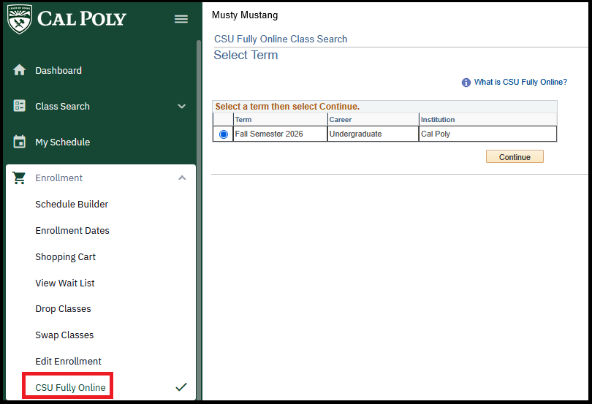Click the Enrollment shopping cart icon

coord(19,178)
